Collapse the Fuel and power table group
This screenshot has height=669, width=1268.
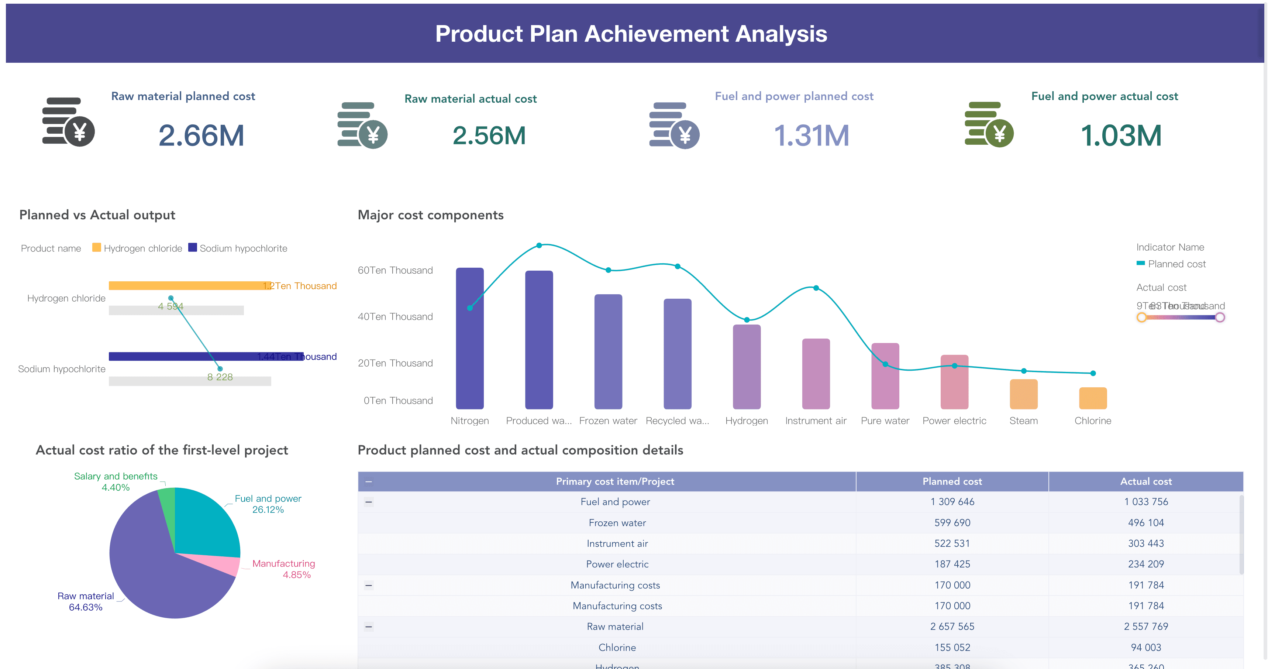[x=369, y=501]
